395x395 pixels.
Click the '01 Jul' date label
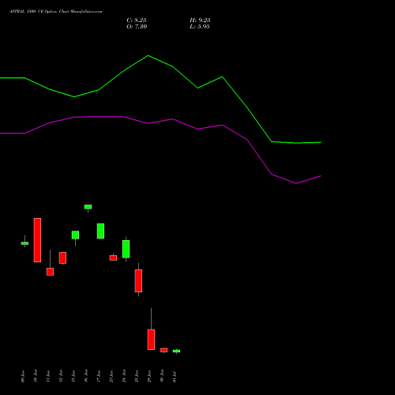[175, 377]
